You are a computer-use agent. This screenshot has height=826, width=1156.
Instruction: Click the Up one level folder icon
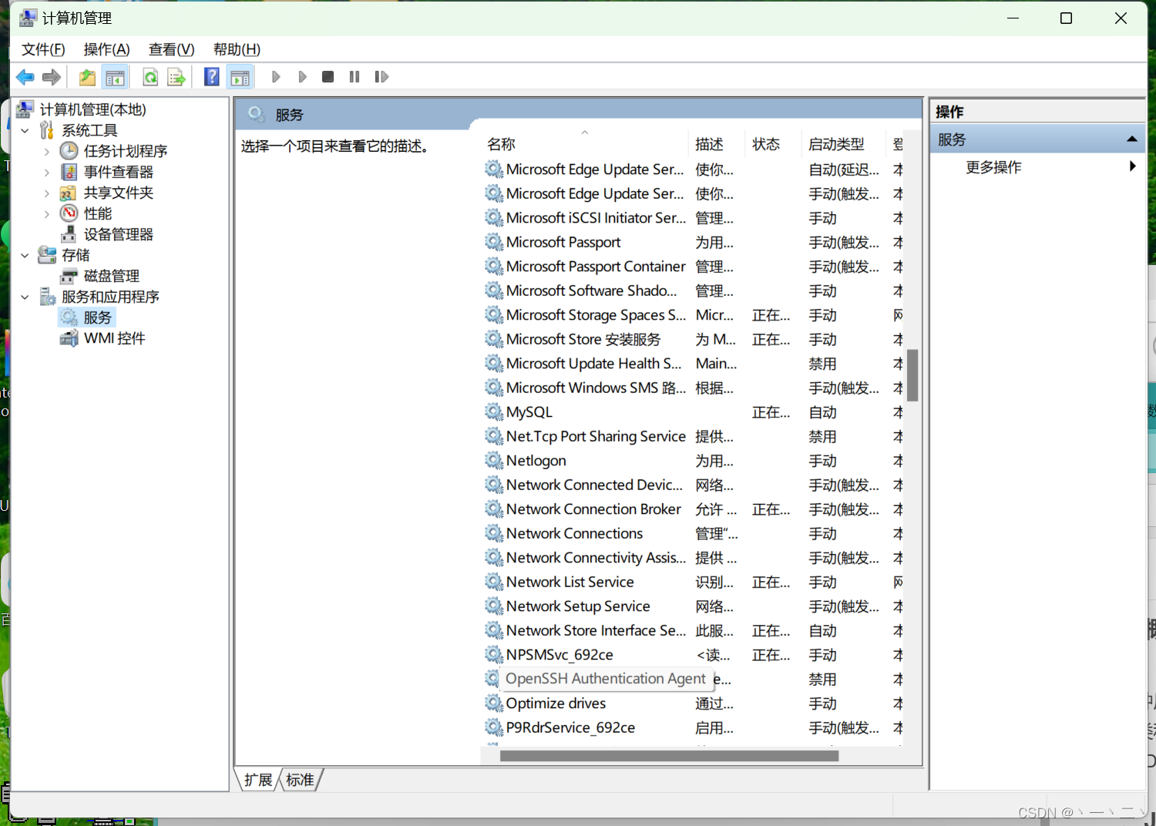pyautogui.click(x=87, y=77)
